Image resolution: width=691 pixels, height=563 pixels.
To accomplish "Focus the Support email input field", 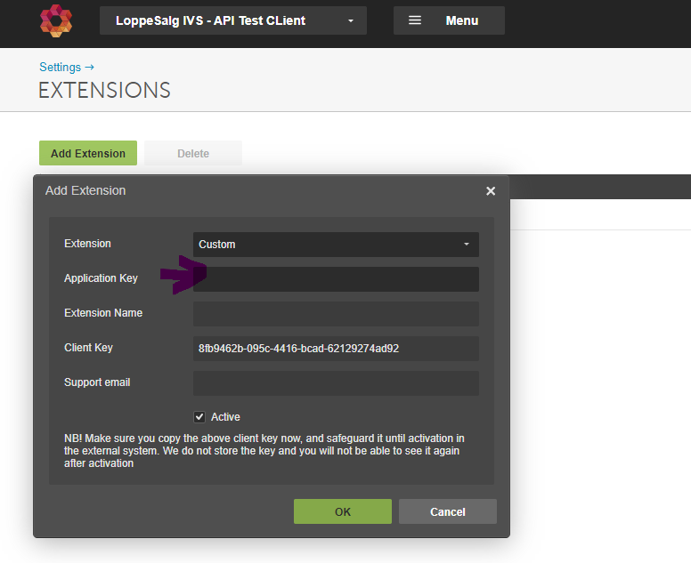I will click(x=336, y=383).
